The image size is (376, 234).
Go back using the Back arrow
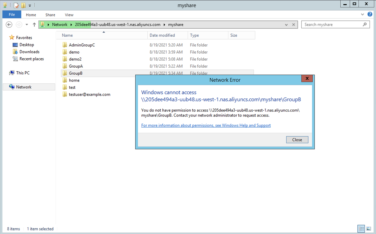pos(9,25)
